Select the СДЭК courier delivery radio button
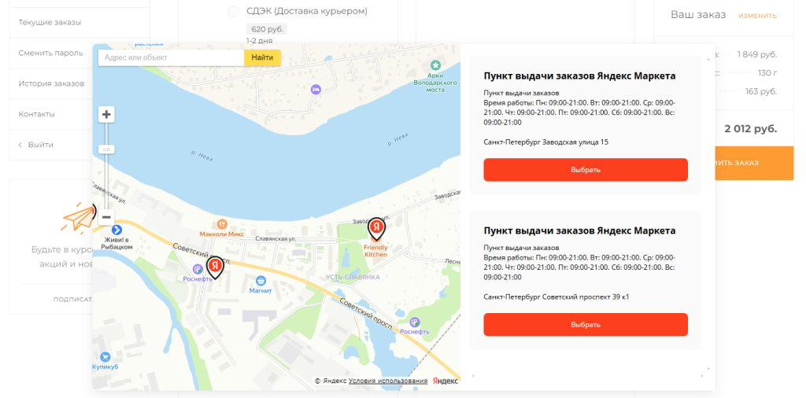The image size is (806, 398). pyautogui.click(x=233, y=11)
